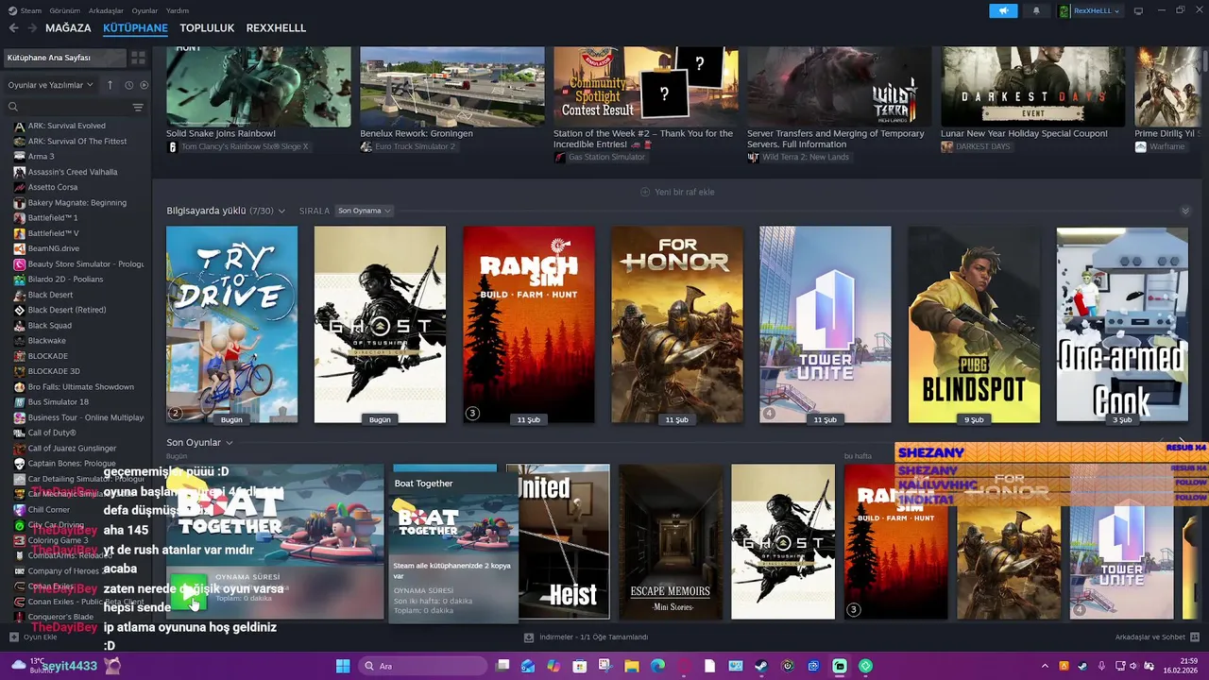
Task: Select One-armed Cook cover
Action: [x=1122, y=324]
